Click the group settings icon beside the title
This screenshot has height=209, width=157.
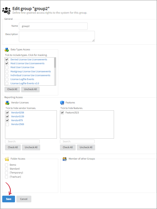pyautogui.click(x=6, y=11)
